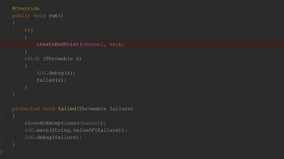Viewport: 284px width, 159px height.
Task: Click the closeNoExceptions method call
Action: click(50, 123)
